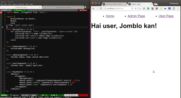Viewport: 181px width, 98px height.
Task: Bookmark this page with the star icon
Action: pos(136,8)
